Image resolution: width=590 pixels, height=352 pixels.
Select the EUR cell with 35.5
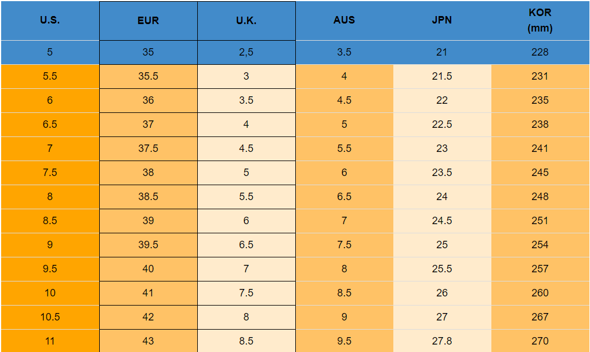coord(148,76)
